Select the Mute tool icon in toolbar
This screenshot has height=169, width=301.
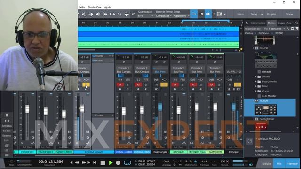click(x=84, y=14)
